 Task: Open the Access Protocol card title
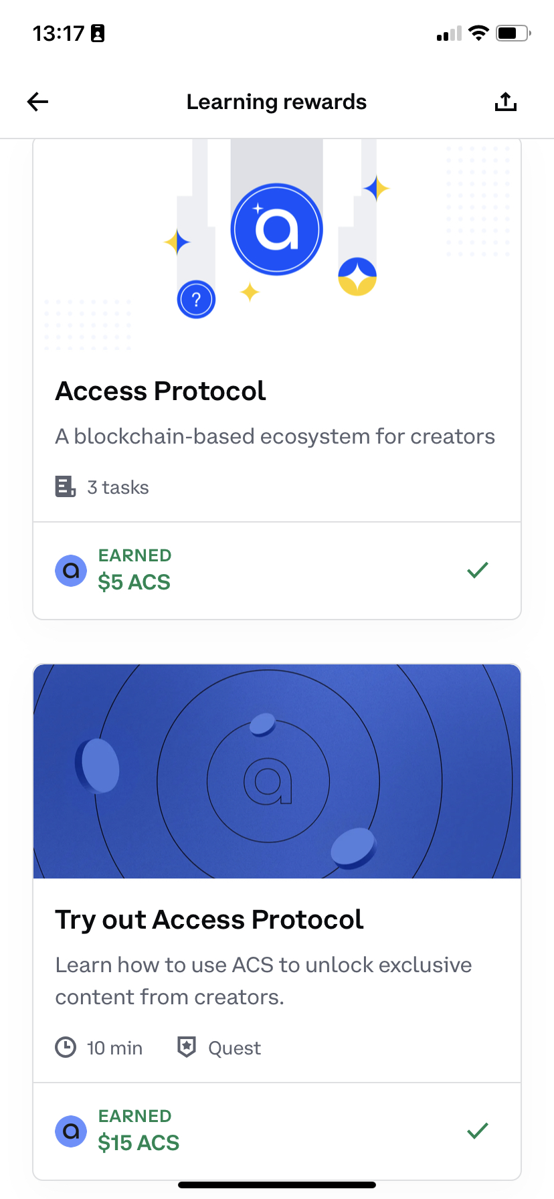(x=161, y=391)
